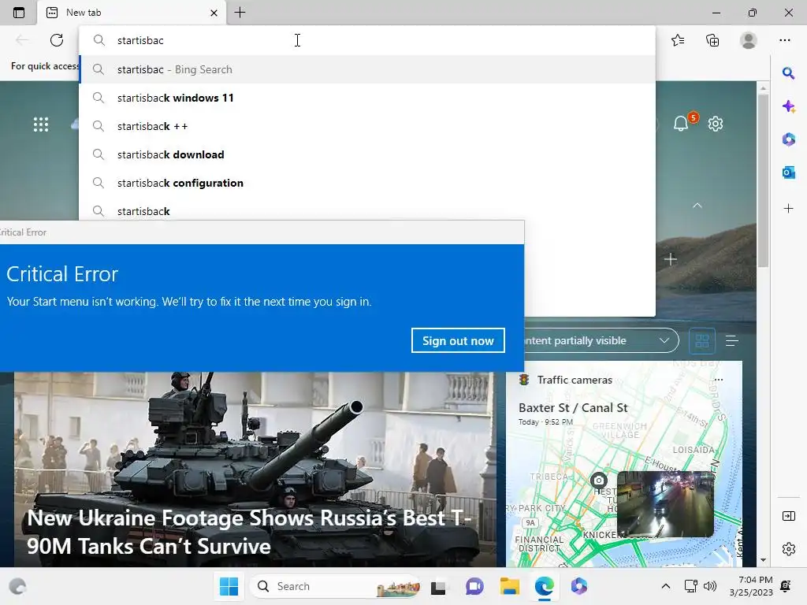Click the Traffic cameras heading
Screen dimensions: 807x605
click(575, 380)
